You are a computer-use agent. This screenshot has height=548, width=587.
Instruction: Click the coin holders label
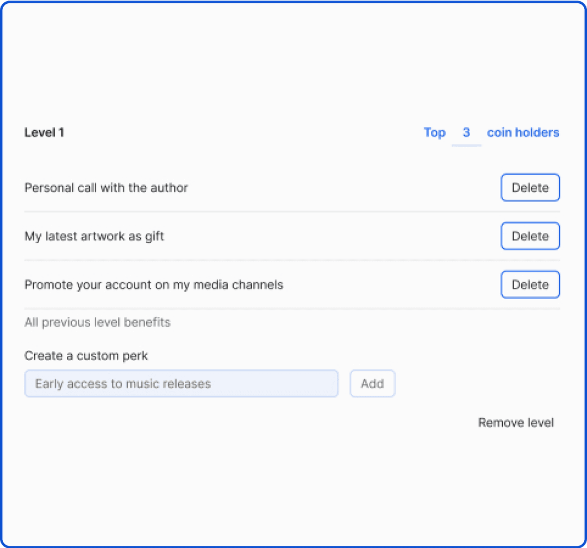[523, 133]
